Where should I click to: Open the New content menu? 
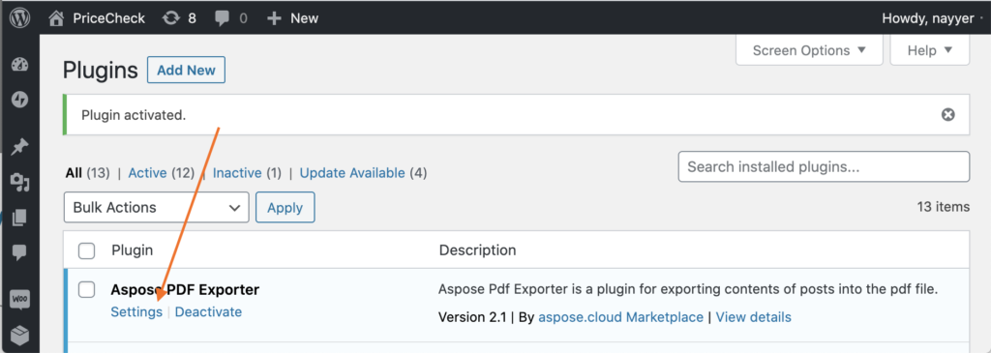(292, 18)
